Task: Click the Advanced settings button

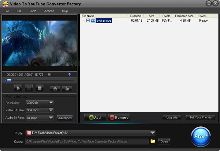Action: click(65, 118)
